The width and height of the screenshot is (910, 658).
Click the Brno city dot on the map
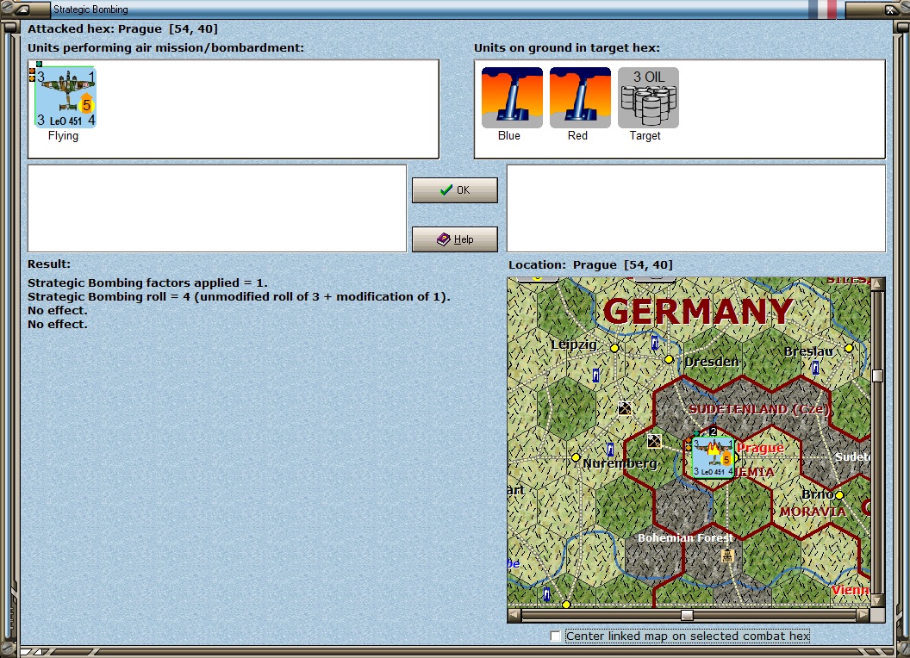(x=839, y=495)
